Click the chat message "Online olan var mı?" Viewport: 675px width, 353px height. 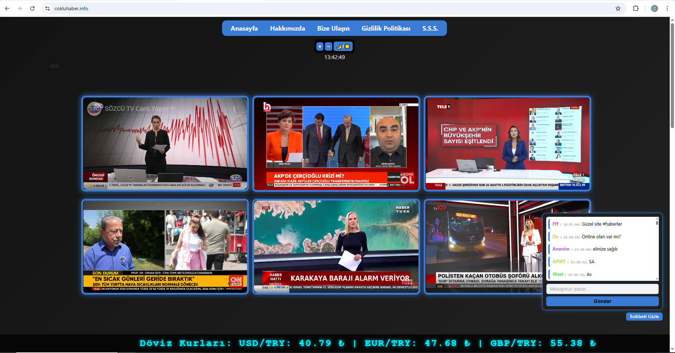tap(601, 237)
